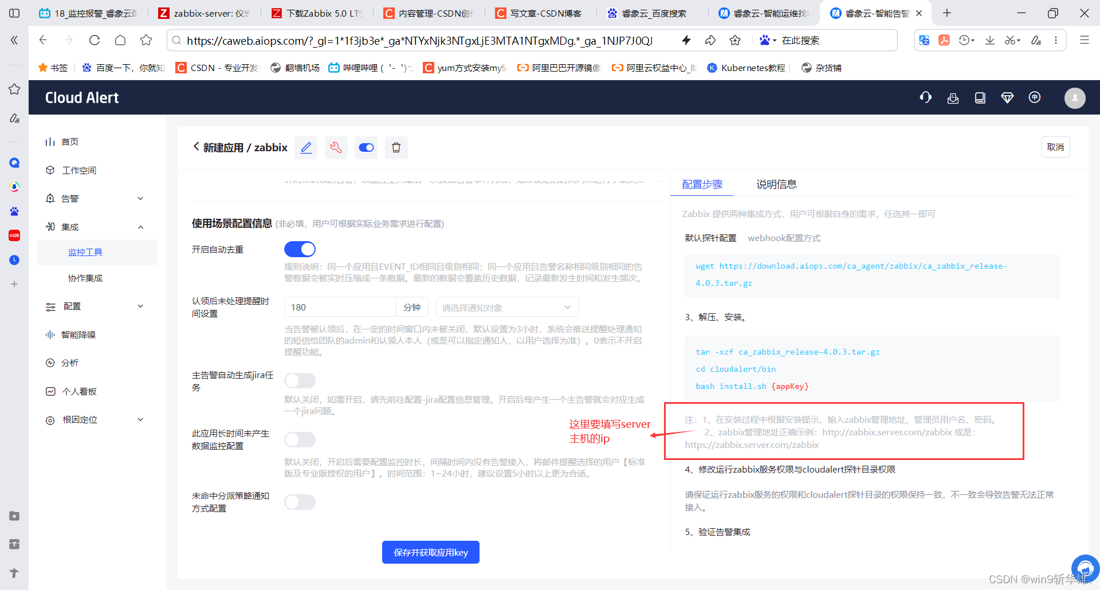This screenshot has height=590, width=1100.
Task: Click the diamond premium icon in header
Action: (x=1007, y=98)
